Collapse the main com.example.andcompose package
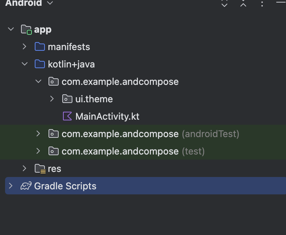 click(38, 82)
